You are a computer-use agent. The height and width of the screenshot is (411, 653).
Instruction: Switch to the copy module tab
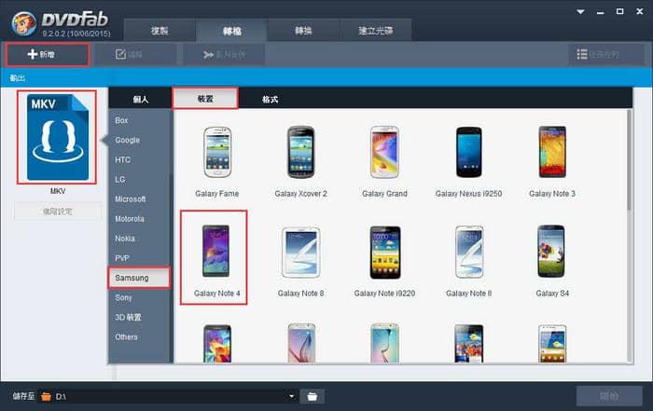(x=160, y=31)
